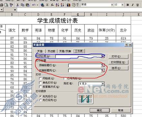Image resolution: width=142 pixels, height=117 pixels.
Task: Click the Sort Ascending icon
Action: click(57, 5)
